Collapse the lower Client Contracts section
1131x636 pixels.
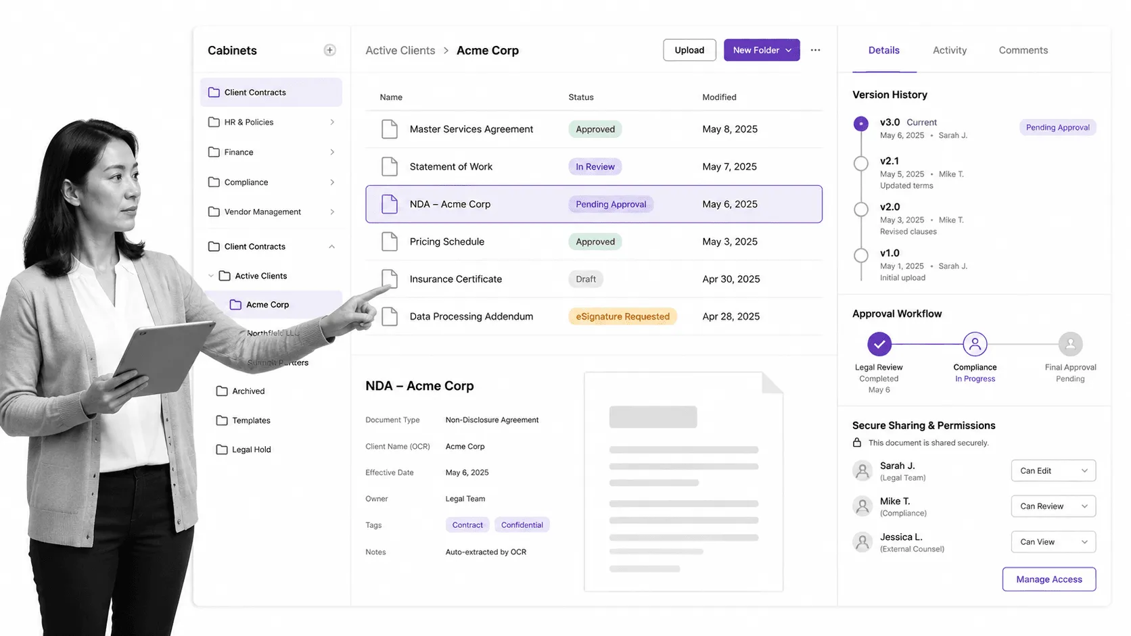(x=332, y=247)
